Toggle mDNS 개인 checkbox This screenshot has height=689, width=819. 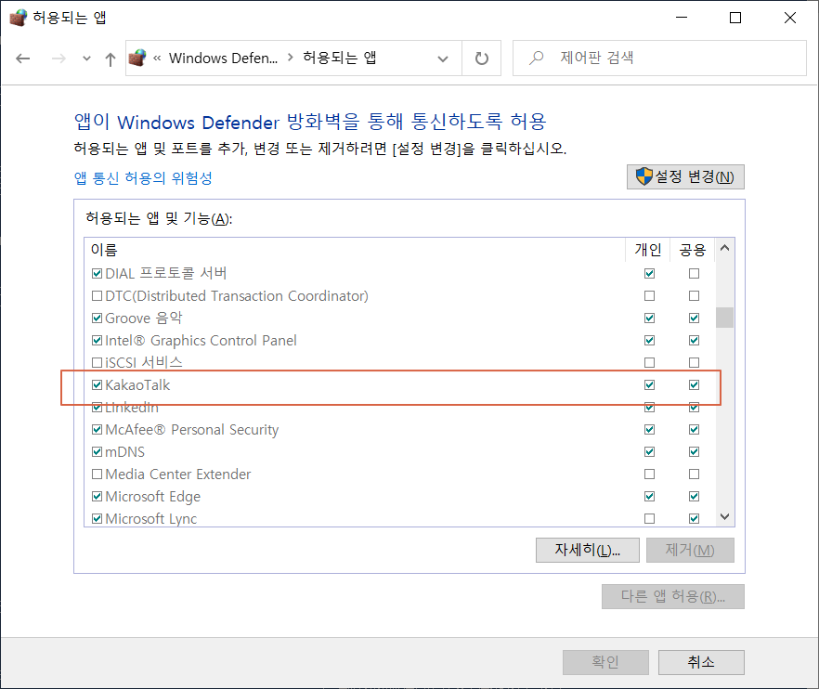point(649,451)
